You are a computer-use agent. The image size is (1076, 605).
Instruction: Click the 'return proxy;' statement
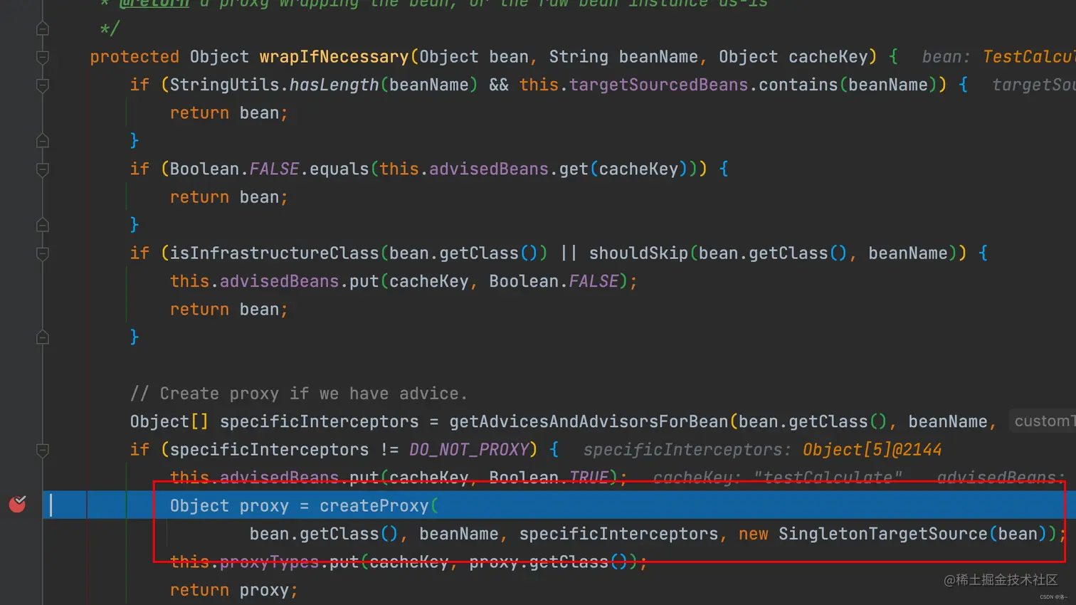233,590
